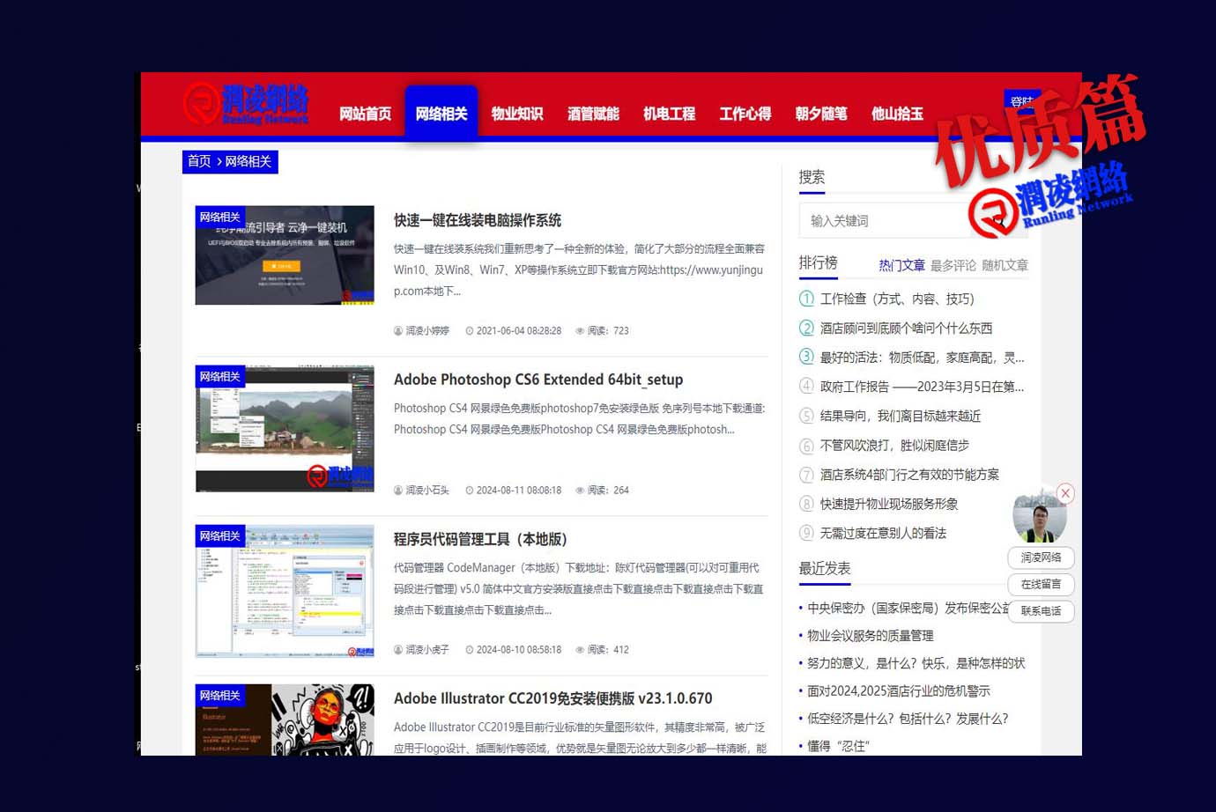This screenshot has height=812, width=1216.
Task: Open 程序员代码管理工具（本地版）article title
Action: pyautogui.click(x=480, y=539)
